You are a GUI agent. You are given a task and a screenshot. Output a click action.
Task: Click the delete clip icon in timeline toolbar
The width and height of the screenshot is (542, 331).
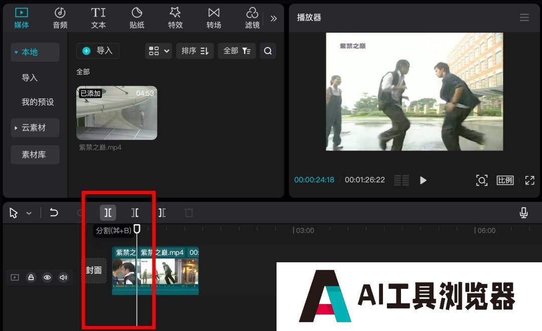click(189, 213)
